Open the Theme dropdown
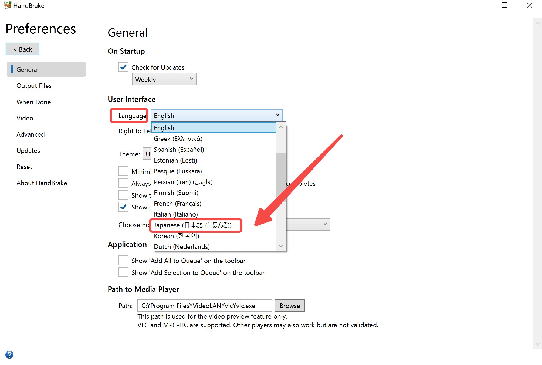 [147, 154]
